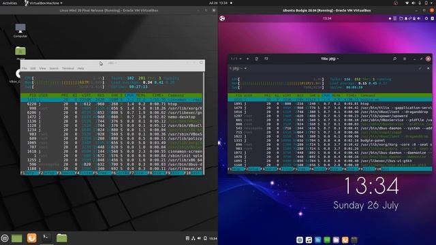The width and height of the screenshot is (436, 245).
Task: Click Tilix add terminal right icon
Action: (257, 59)
